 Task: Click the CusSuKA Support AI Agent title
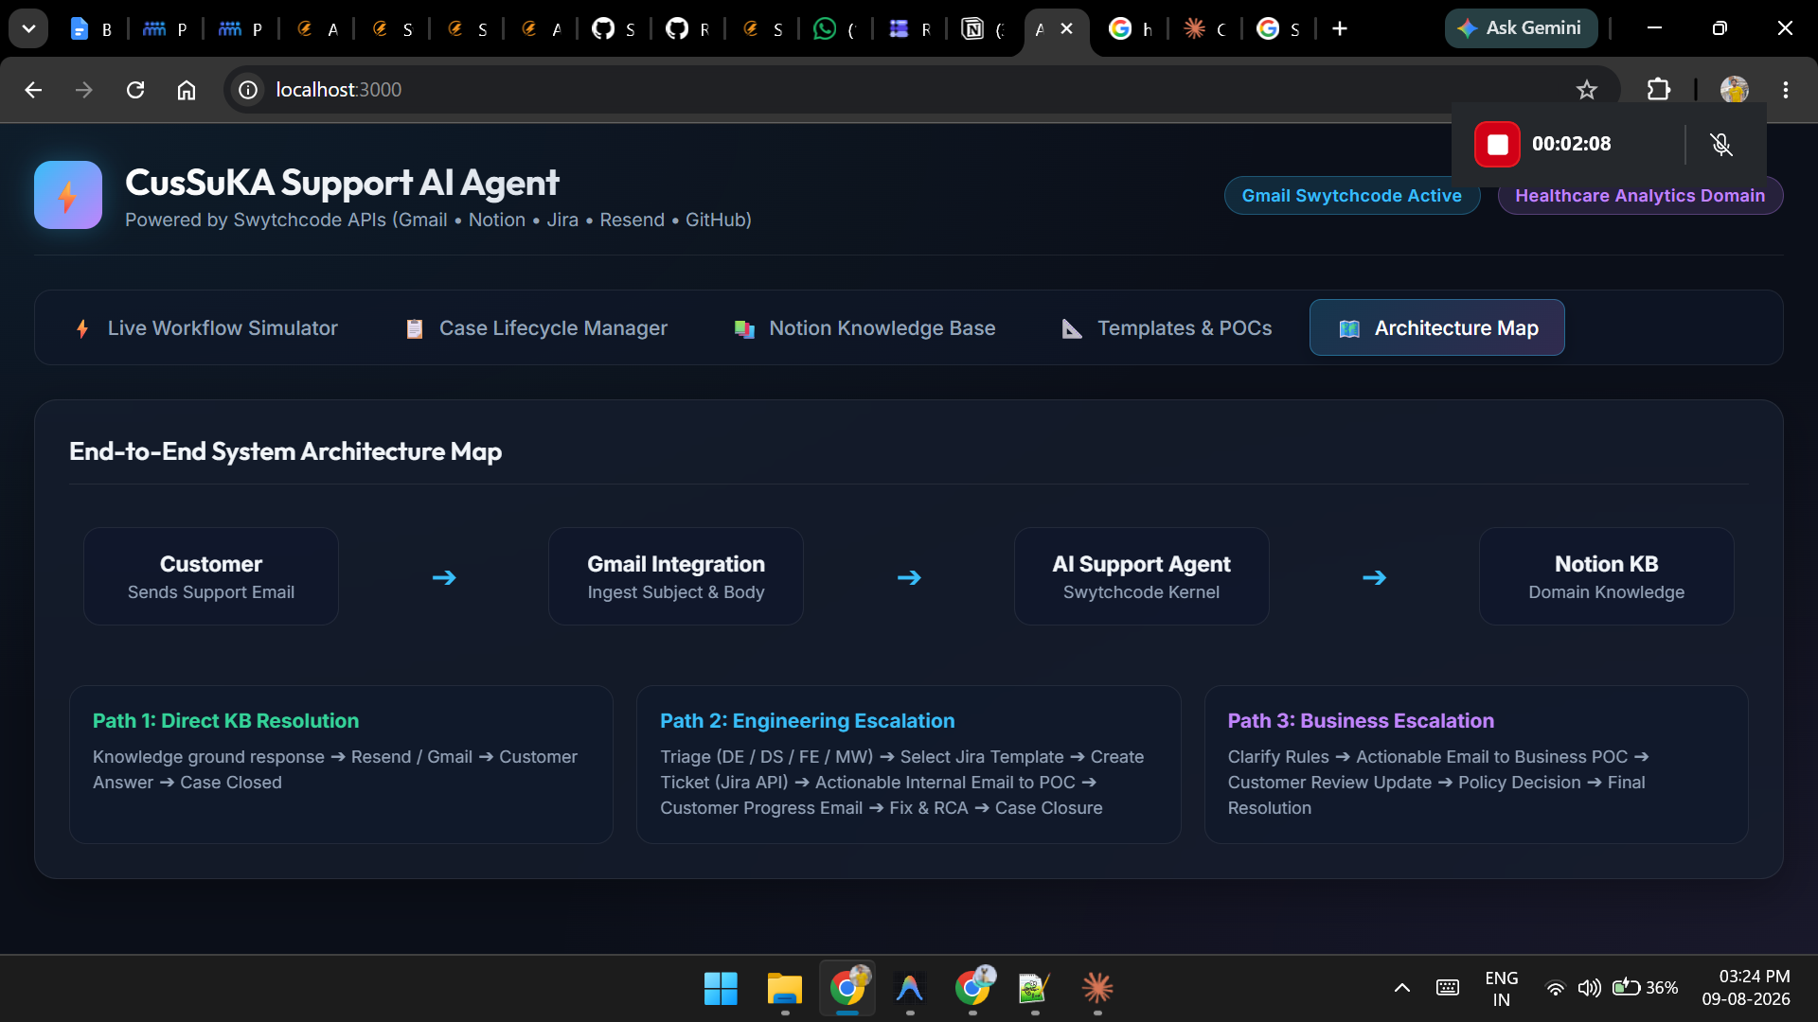342,183
